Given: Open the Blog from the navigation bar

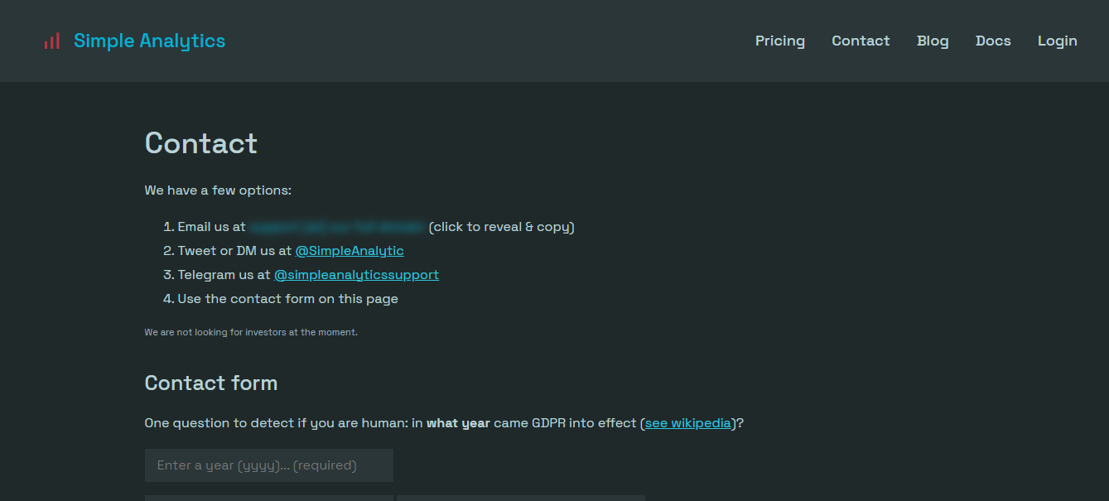Looking at the screenshot, I should (933, 41).
